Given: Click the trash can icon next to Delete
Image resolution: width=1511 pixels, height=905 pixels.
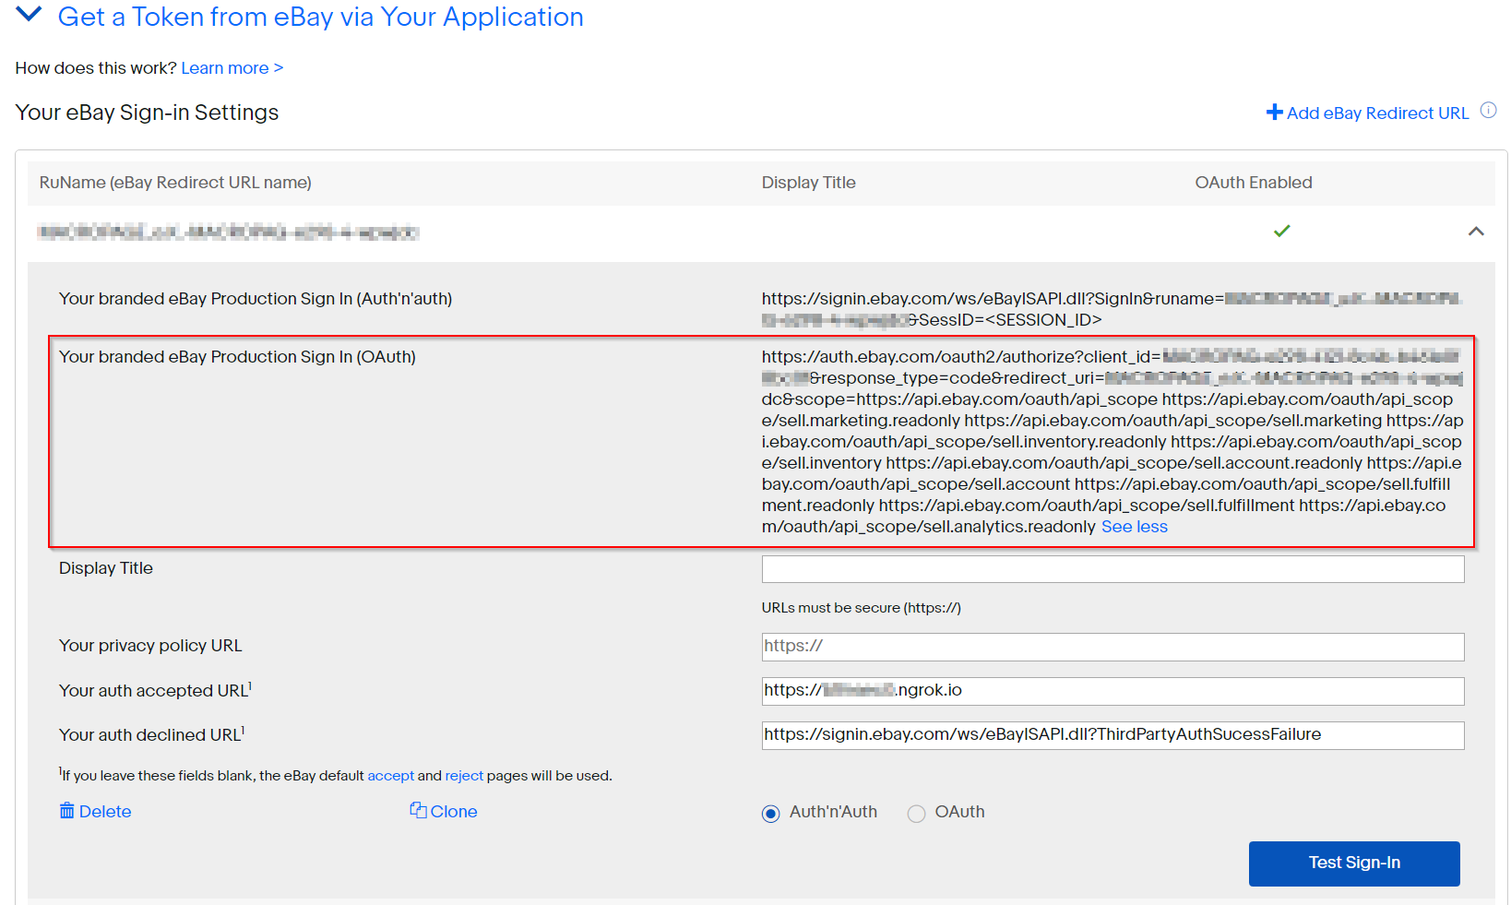Looking at the screenshot, I should click(66, 810).
